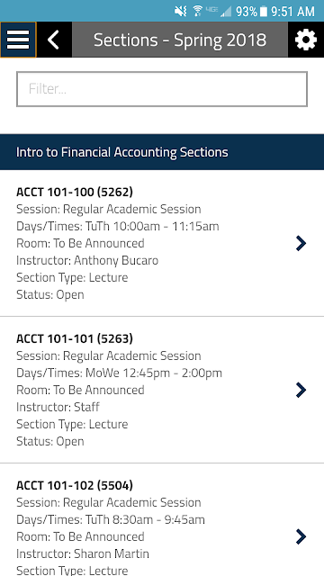This screenshot has height=576, width=324.
Task: Tap the 9:51 AM clock in status bar
Action: [x=292, y=12]
